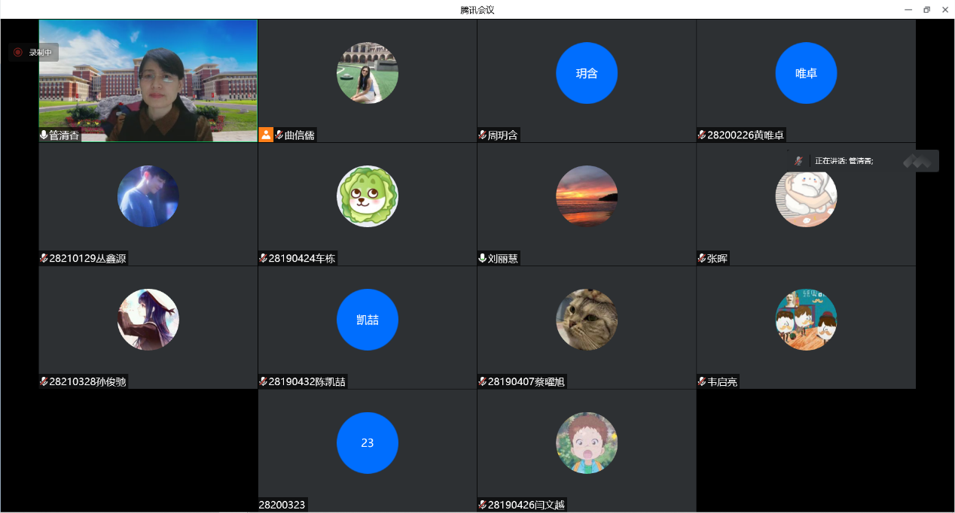
Task: Select the blue 玥含 avatar circle
Action: point(587,73)
